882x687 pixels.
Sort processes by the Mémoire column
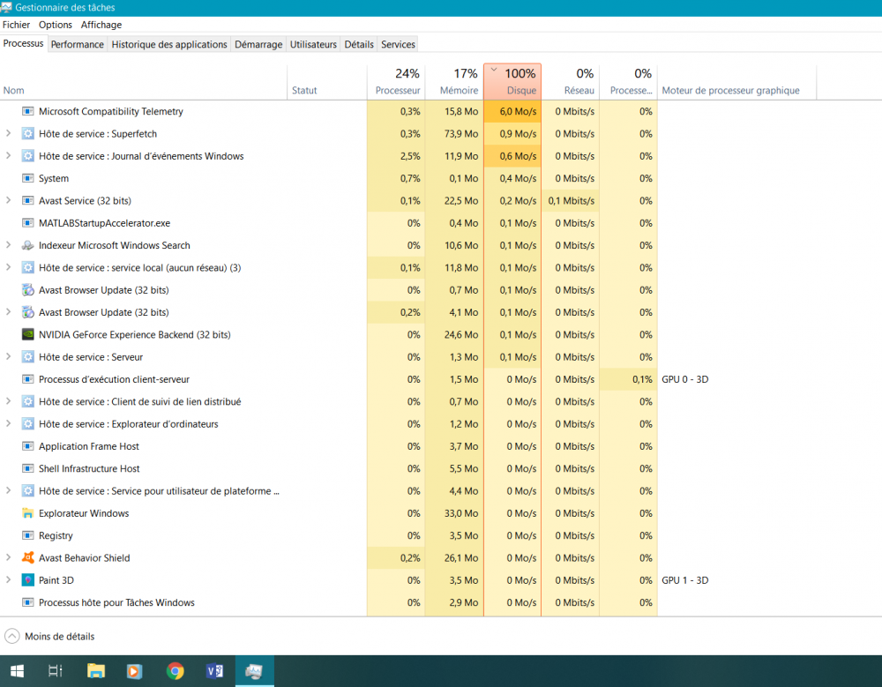pos(453,81)
